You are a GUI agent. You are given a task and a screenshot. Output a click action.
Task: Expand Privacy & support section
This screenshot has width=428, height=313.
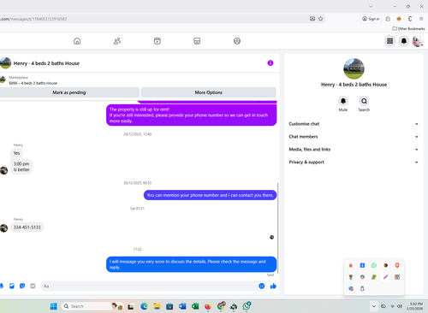pyautogui.click(x=354, y=162)
